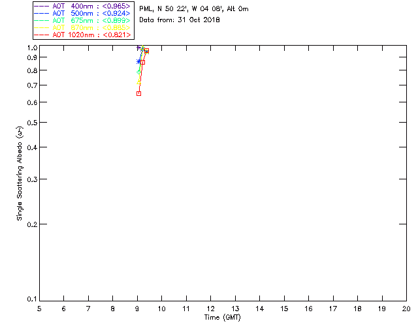418x334 pixels.
Task: Click the AOT 870nm yellow legend entry
Action: [x=83, y=27]
